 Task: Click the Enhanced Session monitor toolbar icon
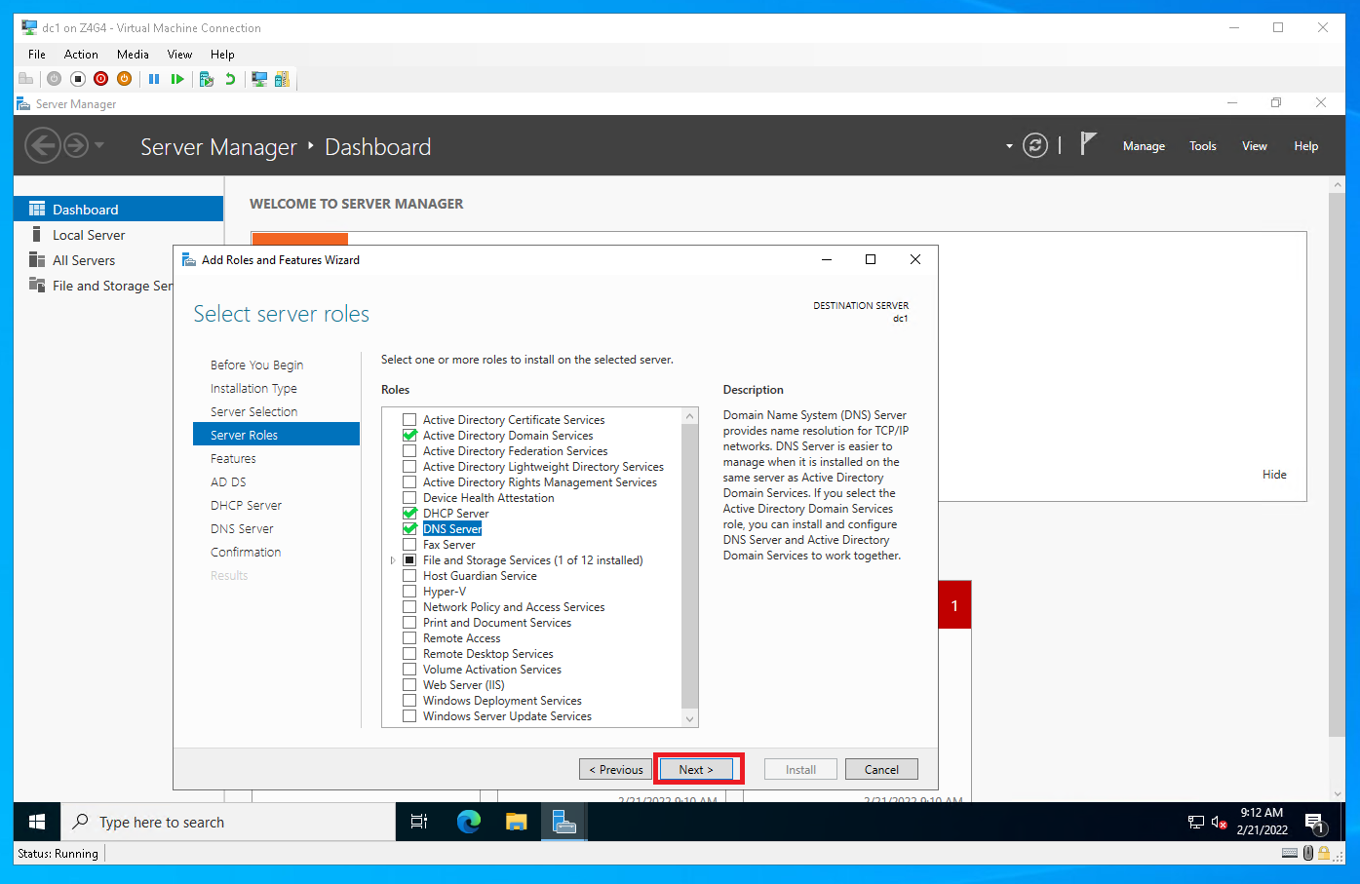259,79
